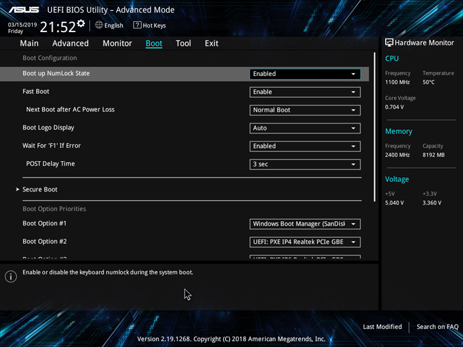
Task: Open the Monitor tab
Action: (x=117, y=44)
